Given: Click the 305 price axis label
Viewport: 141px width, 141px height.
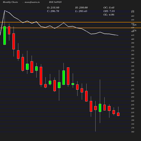Looking at the screenshot, I should pos(133,78).
